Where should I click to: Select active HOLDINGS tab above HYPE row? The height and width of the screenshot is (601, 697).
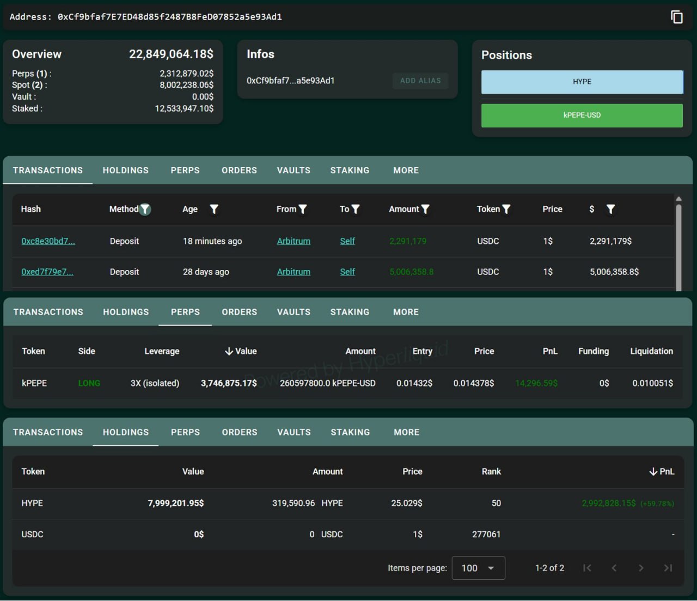point(126,432)
